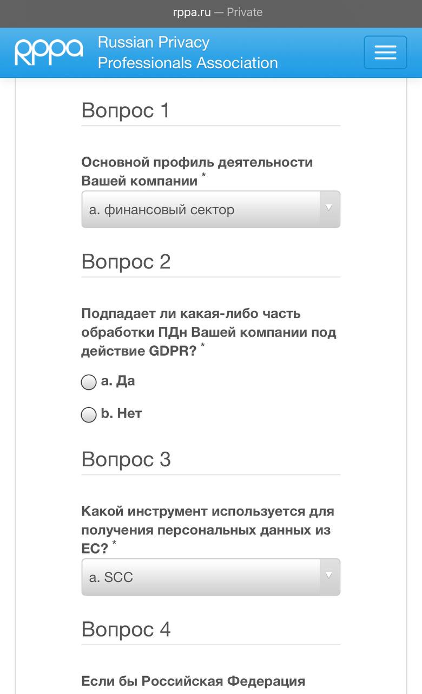Select the "a. Да" radio button

(89, 383)
